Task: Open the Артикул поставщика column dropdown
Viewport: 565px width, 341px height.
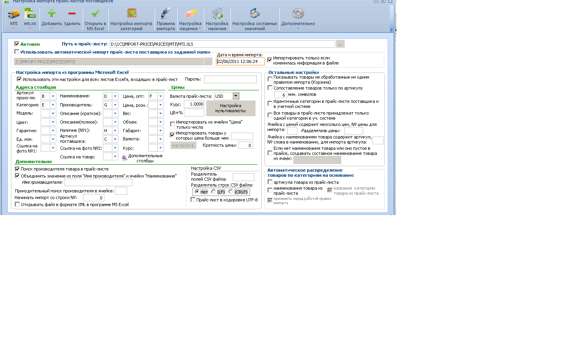Action: click(x=115, y=139)
